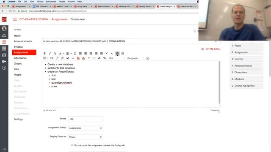Switch to the 'SQL Commands' browser tab
Image resolution: width=271 pixels, height=152 pixels.
click(42, 6)
